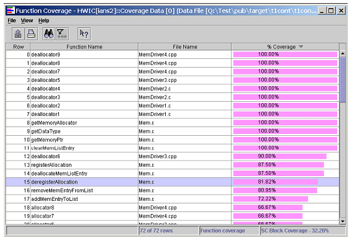This screenshot has width=352, height=240.
Task: Click the printer icon in toolbar
Action: 31,34
